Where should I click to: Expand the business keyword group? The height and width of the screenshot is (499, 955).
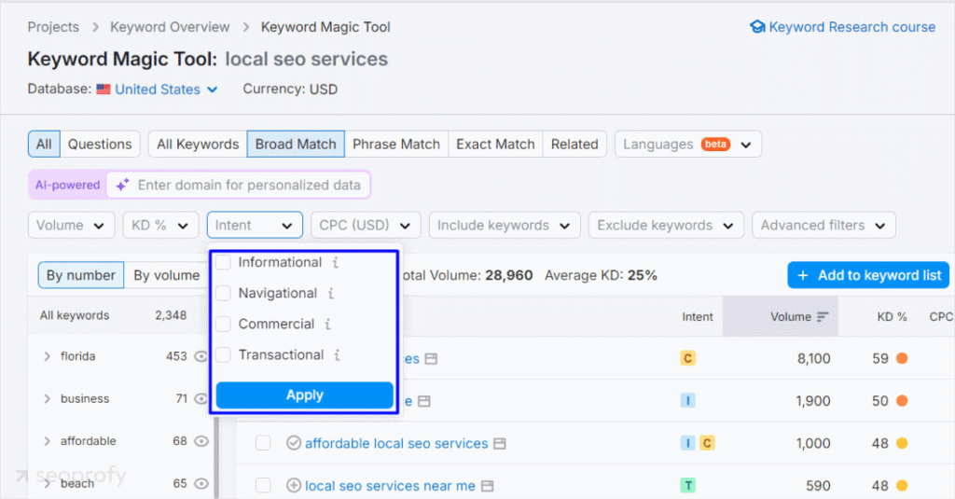[48, 399]
